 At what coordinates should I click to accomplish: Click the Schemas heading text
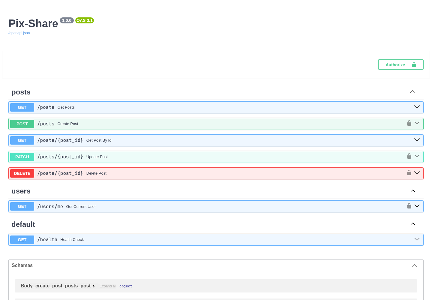click(22, 265)
